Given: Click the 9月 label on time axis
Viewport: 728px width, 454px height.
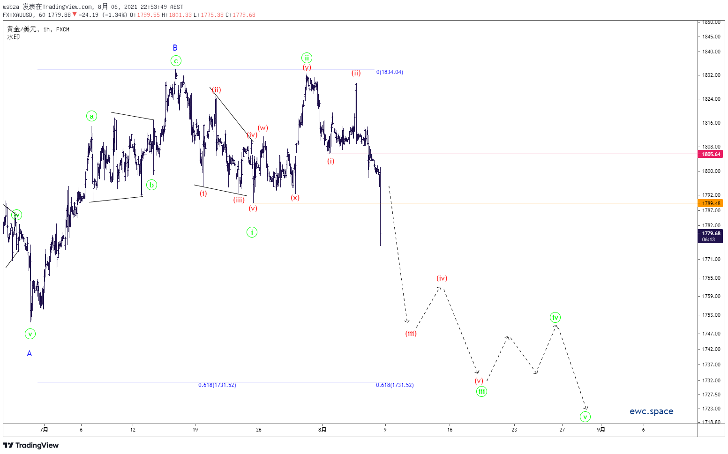Looking at the screenshot, I should click(601, 429).
